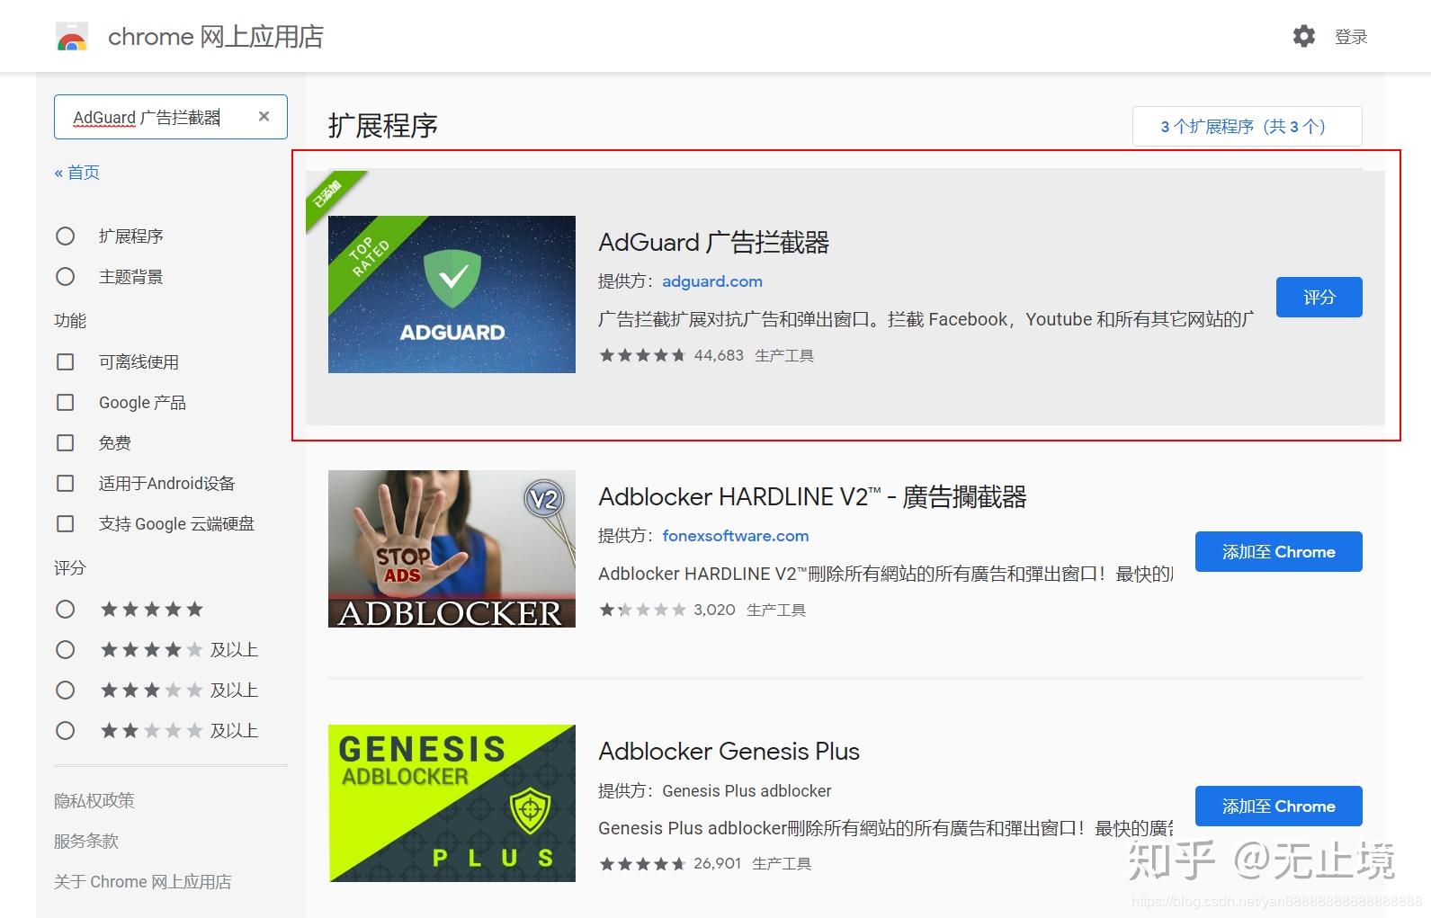
Task: Select the 扩展程序 radio button
Action: point(66,236)
